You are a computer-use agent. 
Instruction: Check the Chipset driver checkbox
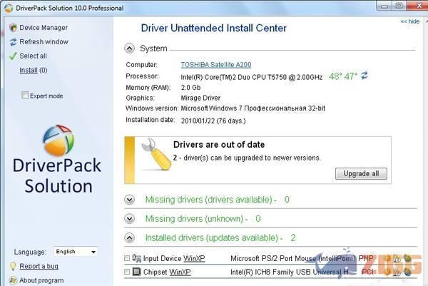tap(127, 272)
